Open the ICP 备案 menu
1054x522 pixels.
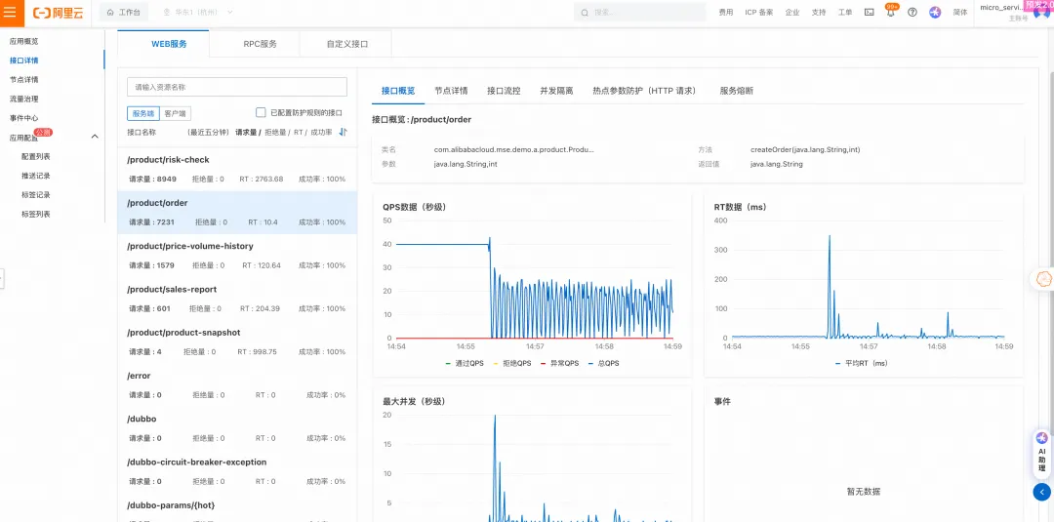point(759,12)
